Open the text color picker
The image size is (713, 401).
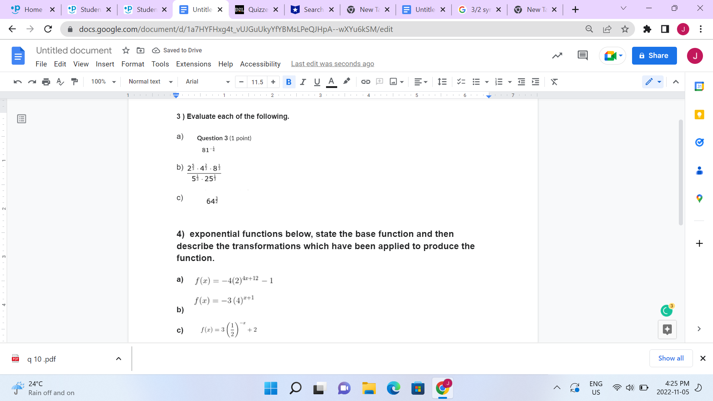pos(332,82)
